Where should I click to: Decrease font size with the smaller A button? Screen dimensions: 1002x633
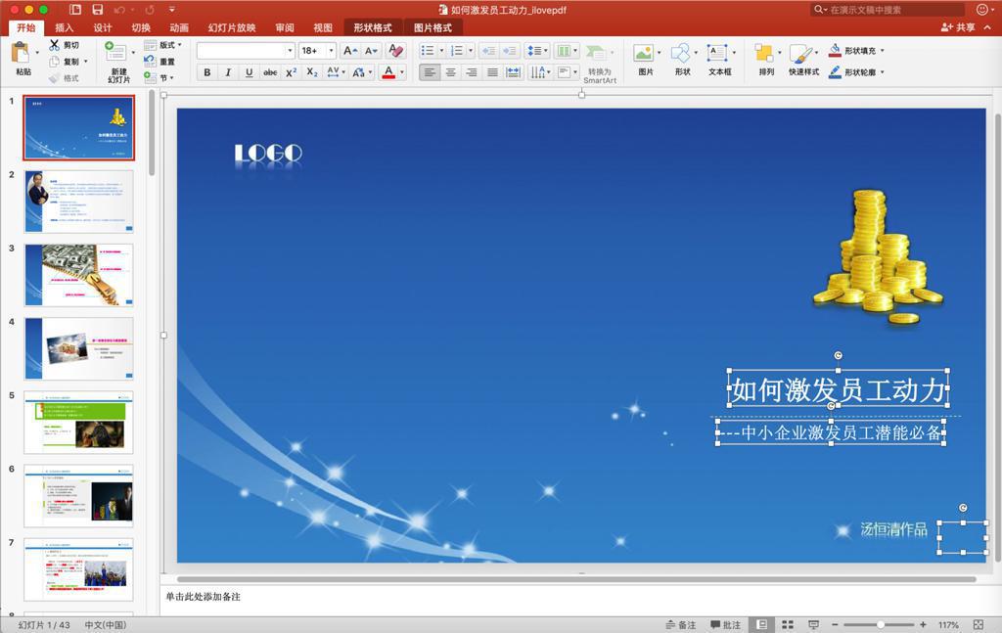pos(371,51)
